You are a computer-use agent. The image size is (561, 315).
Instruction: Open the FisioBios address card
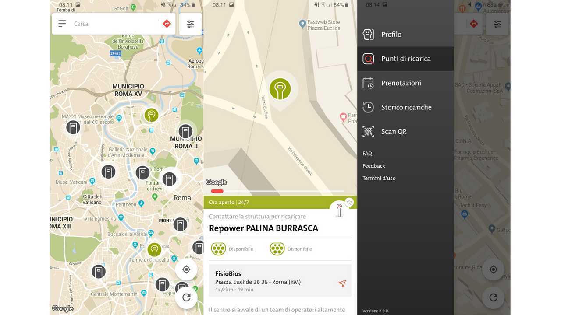click(x=280, y=280)
